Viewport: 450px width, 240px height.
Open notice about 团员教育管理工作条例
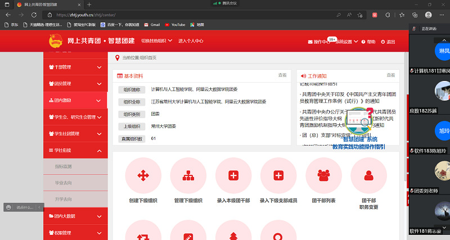[348, 97]
